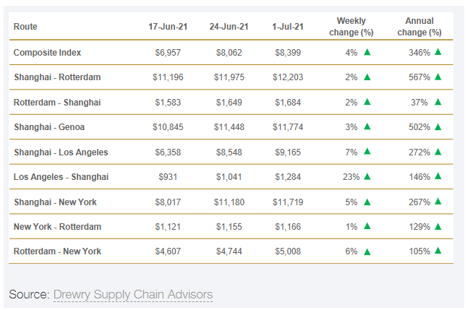Click the Annual change (%) column header
468x310 pixels.
pos(420,27)
